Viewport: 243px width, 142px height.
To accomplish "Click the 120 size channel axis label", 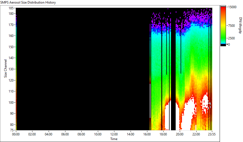I will click(11, 80).
